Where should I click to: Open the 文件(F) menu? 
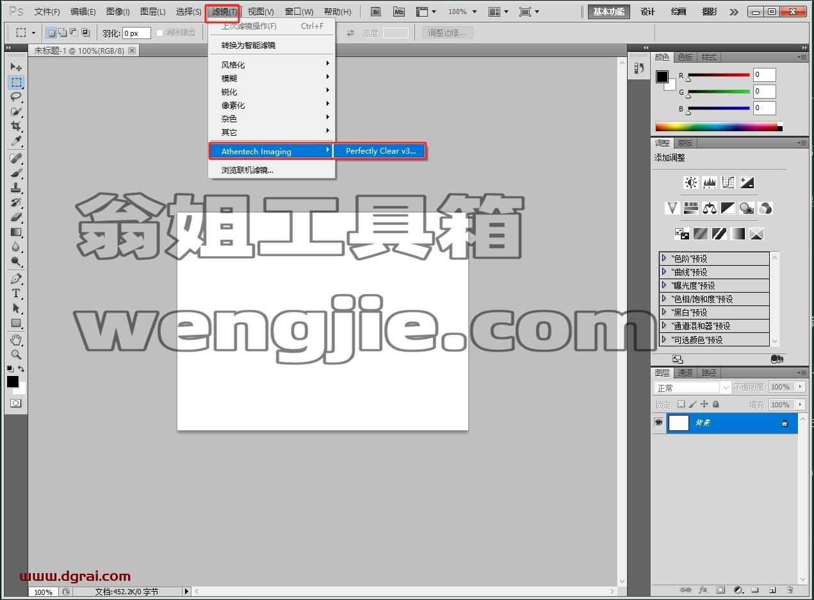47,12
